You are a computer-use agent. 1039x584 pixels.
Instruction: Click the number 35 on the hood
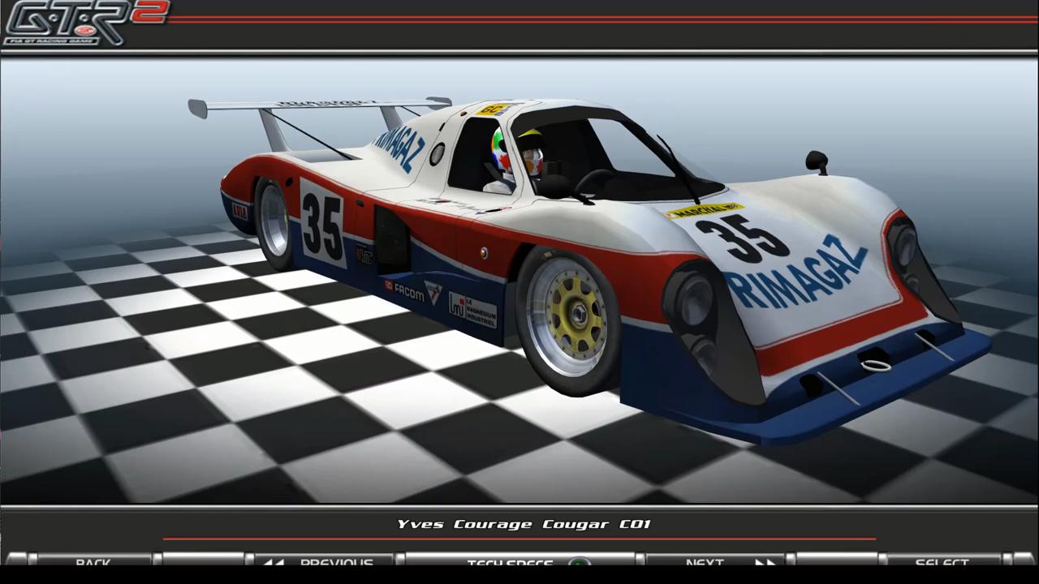tap(741, 237)
